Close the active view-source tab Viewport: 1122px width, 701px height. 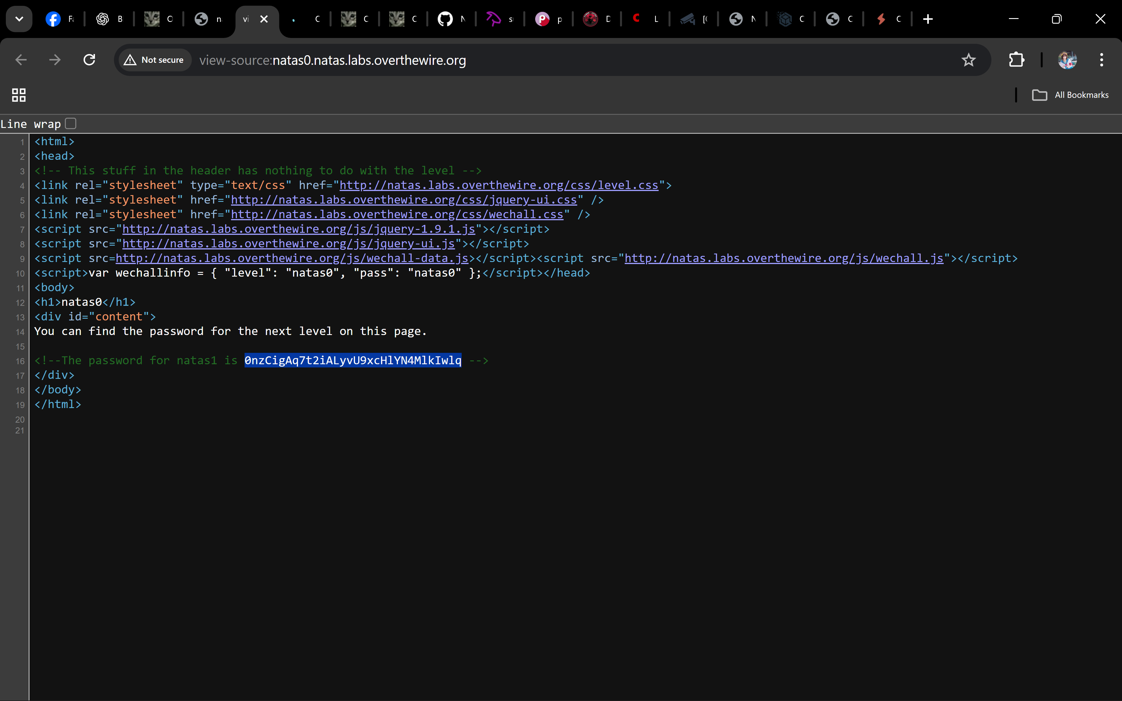tap(264, 19)
